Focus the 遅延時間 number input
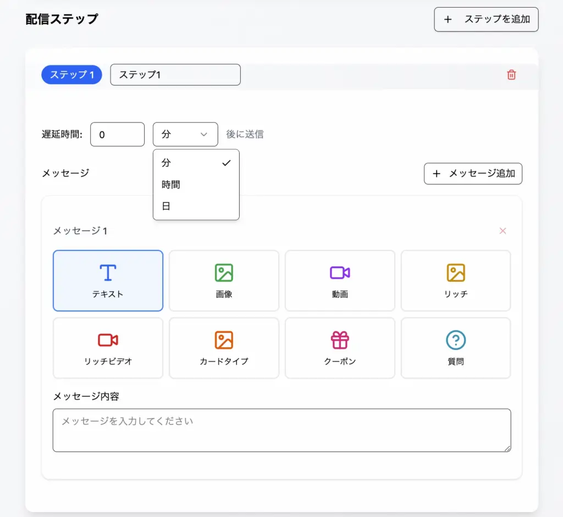The height and width of the screenshot is (517, 563). 117,134
